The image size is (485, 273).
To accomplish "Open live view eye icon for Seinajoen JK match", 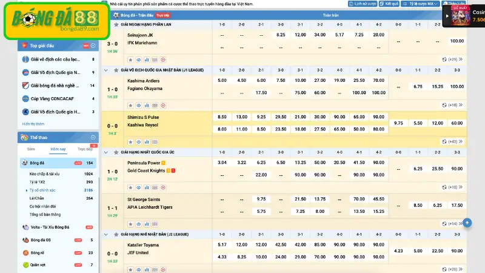I will [139, 59].
